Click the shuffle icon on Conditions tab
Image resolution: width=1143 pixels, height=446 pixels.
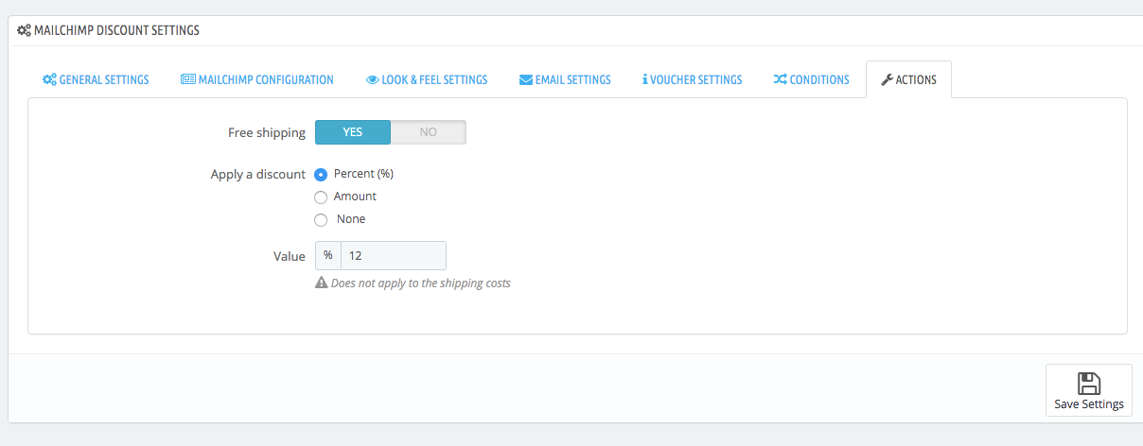point(780,80)
